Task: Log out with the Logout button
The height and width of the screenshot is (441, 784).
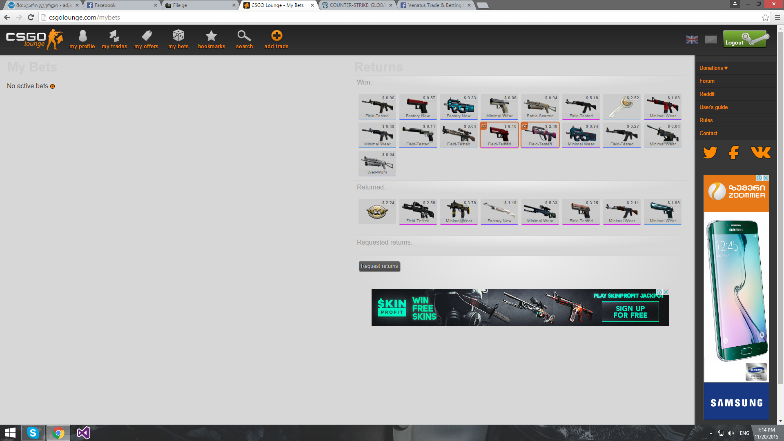Action: [x=746, y=40]
